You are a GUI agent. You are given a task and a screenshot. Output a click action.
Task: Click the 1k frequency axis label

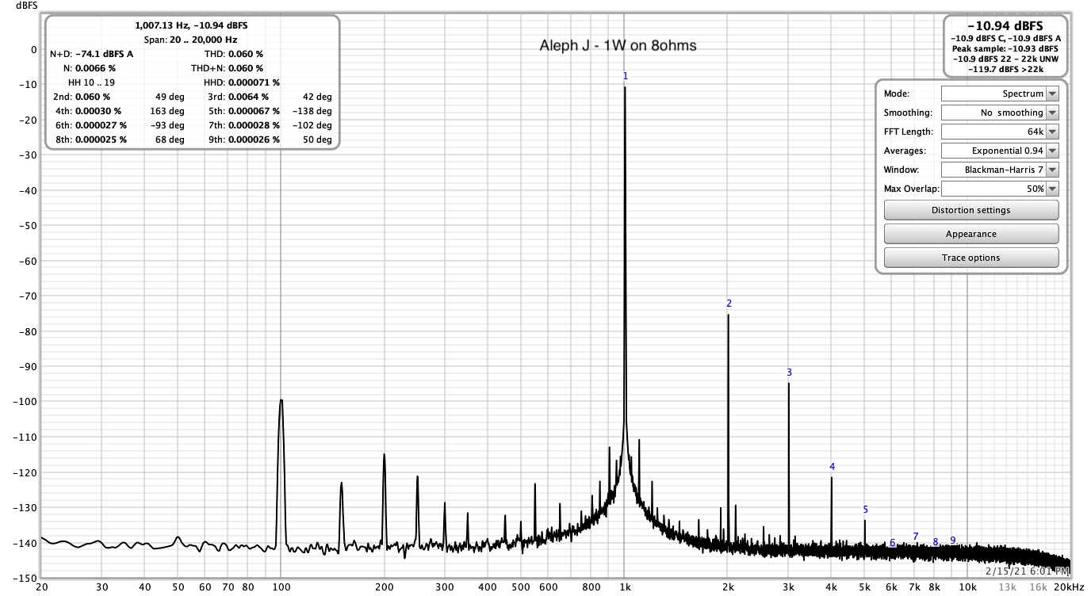point(625,587)
